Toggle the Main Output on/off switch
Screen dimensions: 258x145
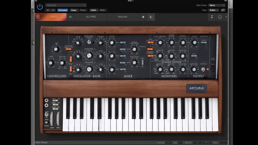coord(204,42)
